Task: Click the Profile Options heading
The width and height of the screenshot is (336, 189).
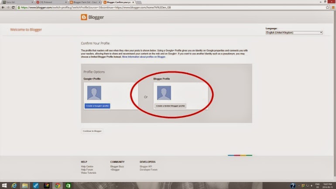Action: 94,72
